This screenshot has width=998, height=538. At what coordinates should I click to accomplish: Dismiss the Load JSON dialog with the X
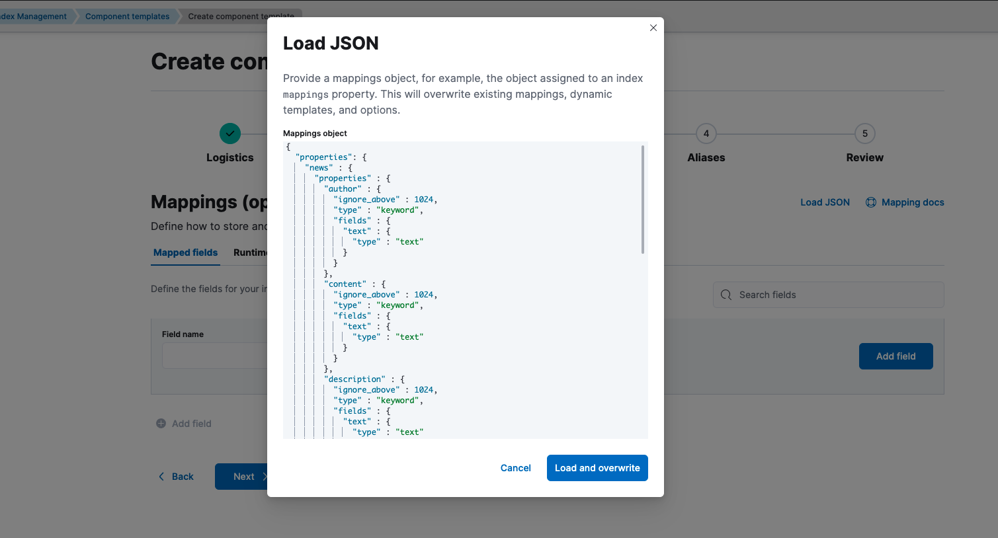(653, 28)
